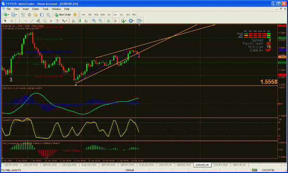Image resolution: width=288 pixels, height=173 pixels.
Task: Switch timeframe to W1
Action: (128, 15)
